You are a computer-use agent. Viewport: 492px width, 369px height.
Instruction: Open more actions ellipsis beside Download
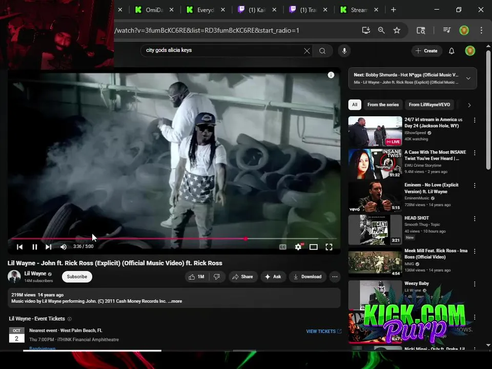coord(335,277)
